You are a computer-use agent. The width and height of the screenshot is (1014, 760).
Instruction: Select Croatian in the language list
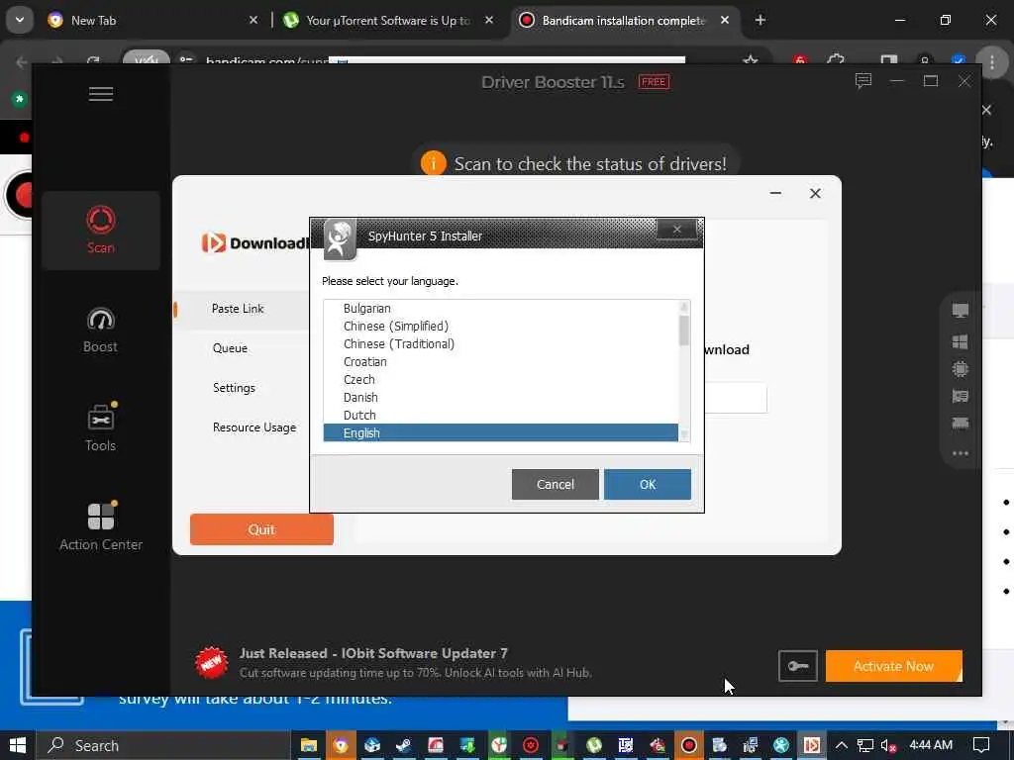click(x=501, y=362)
